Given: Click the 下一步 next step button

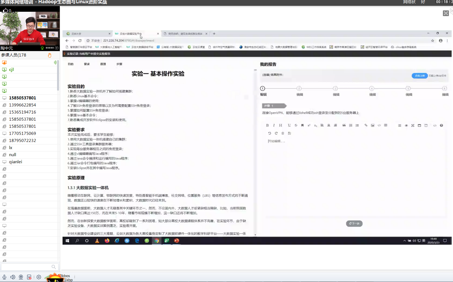Looking at the screenshot, I should pyautogui.click(x=354, y=224).
